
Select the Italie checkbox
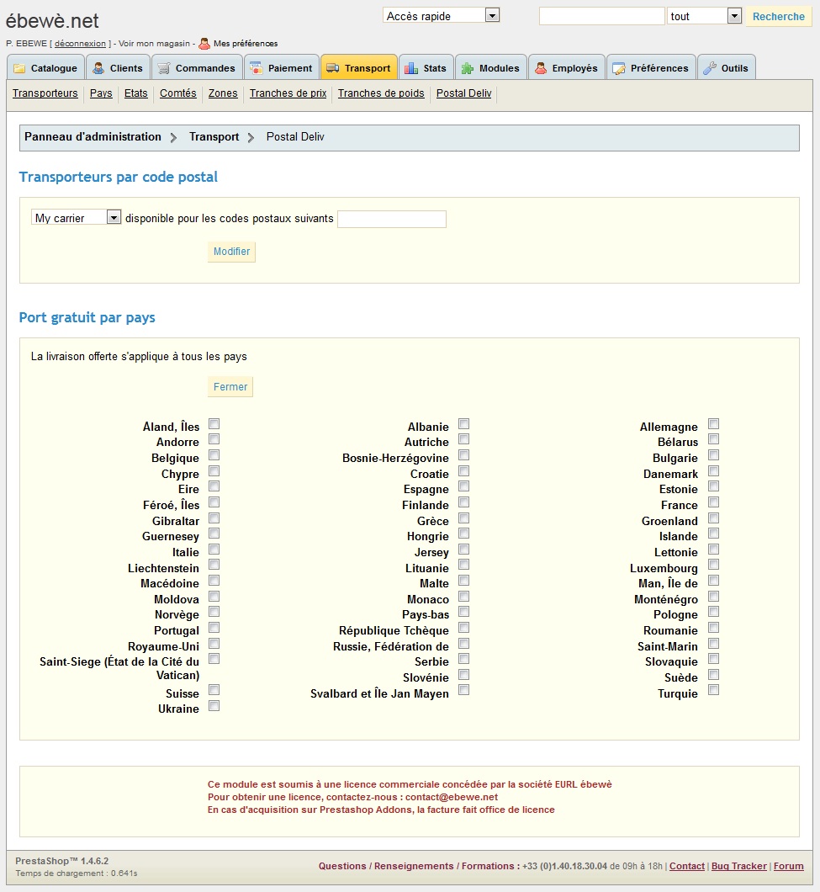214,550
